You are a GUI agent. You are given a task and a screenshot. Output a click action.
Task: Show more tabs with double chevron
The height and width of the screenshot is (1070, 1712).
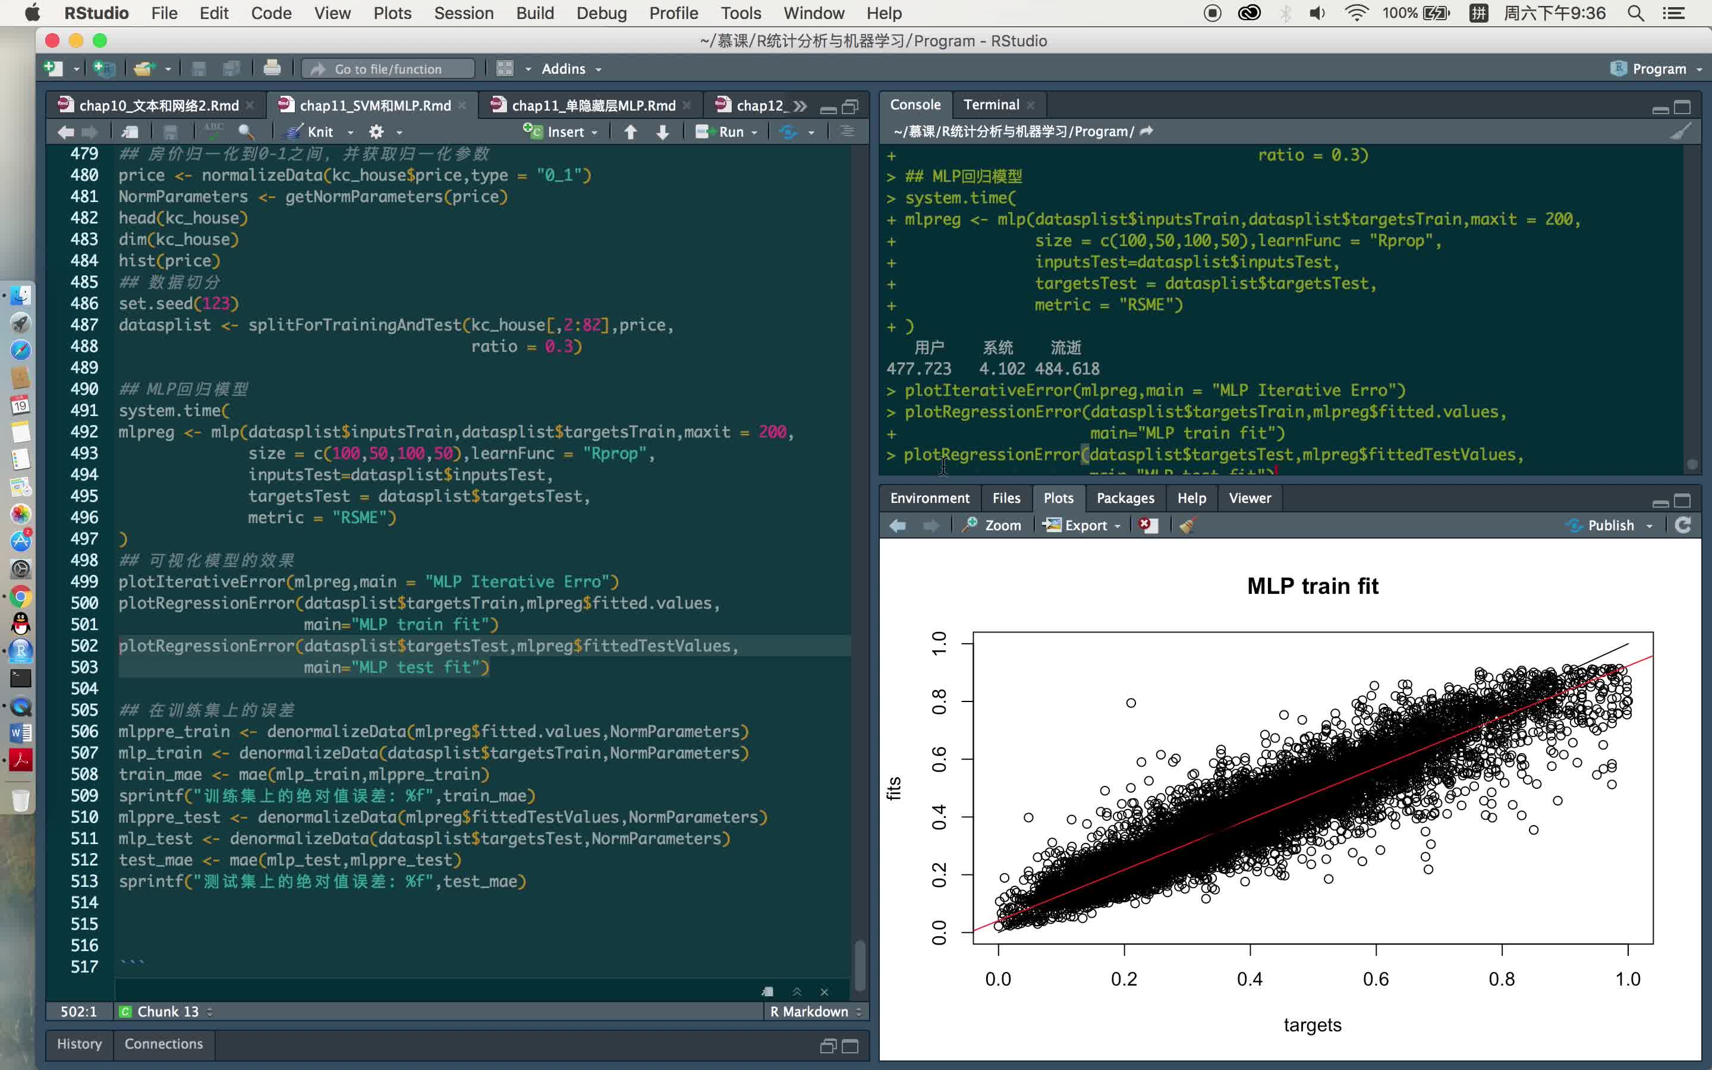click(x=800, y=106)
